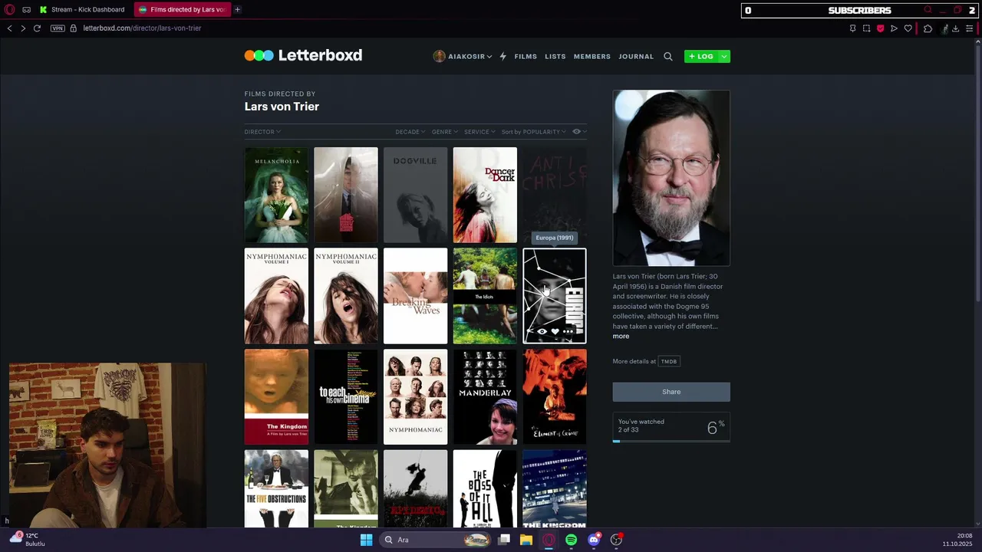
Task: Open the browser extensions cube icon
Action: click(x=928, y=28)
